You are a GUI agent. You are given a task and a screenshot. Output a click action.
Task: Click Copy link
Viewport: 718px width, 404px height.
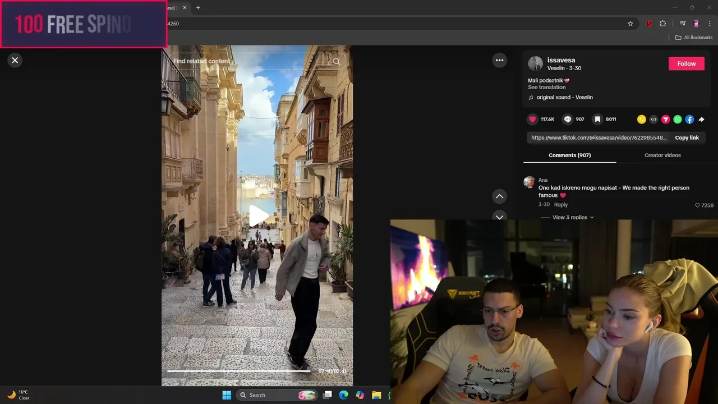[x=687, y=137]
